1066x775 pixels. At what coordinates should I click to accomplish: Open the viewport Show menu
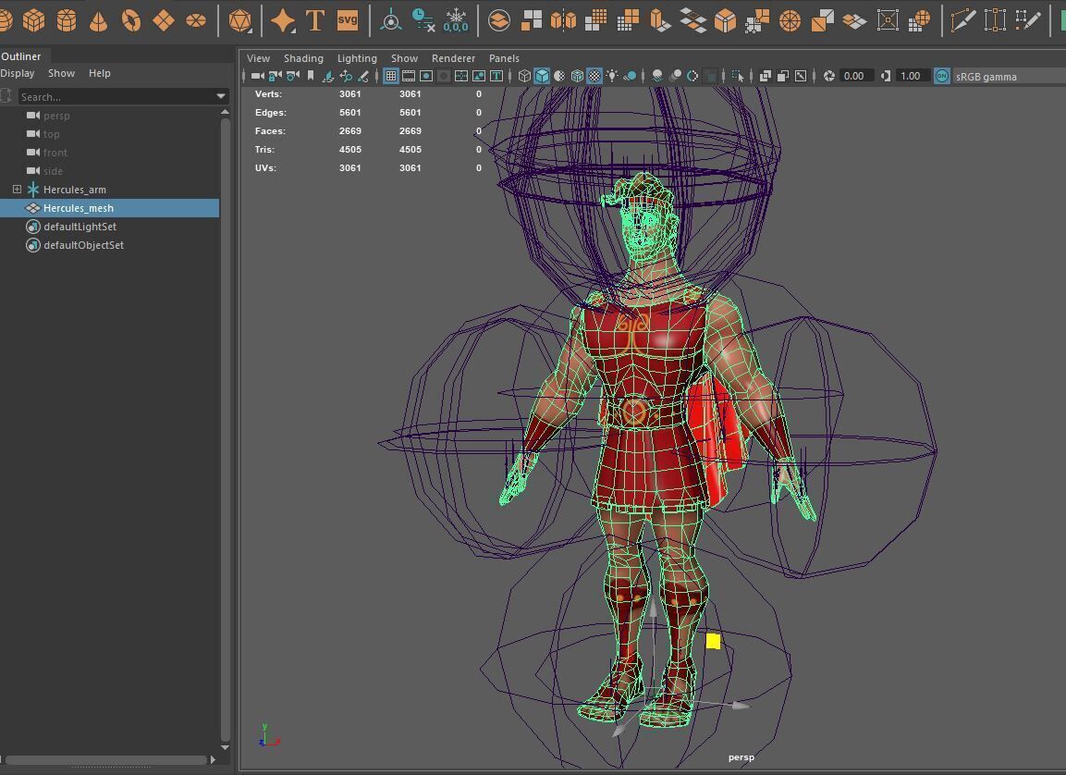pyautogui.click(x=405, y=58)
